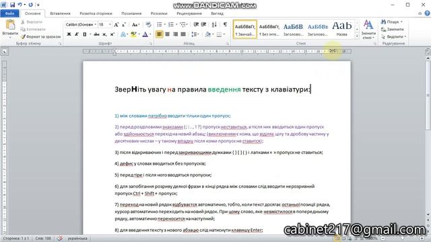Open the highlight color dropdown arrow
431x242 pixels.
(139, 34)
